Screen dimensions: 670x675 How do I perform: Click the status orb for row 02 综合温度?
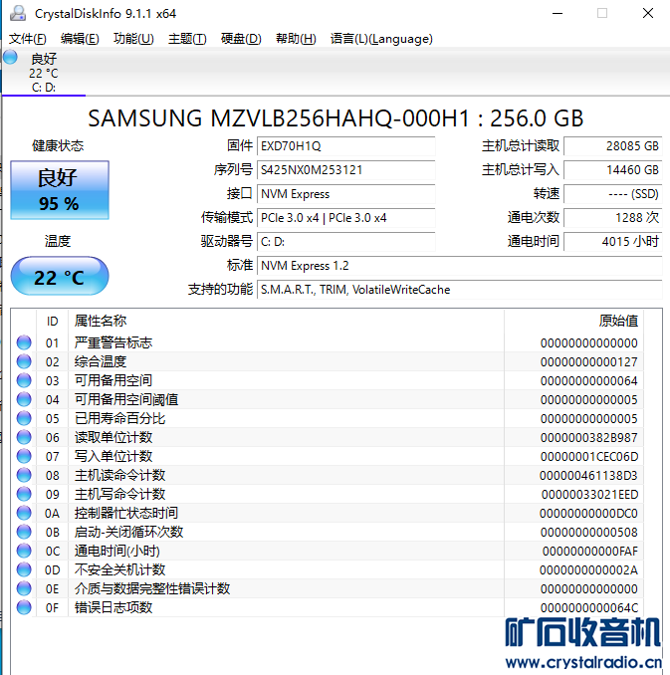[x=24, y=361]
